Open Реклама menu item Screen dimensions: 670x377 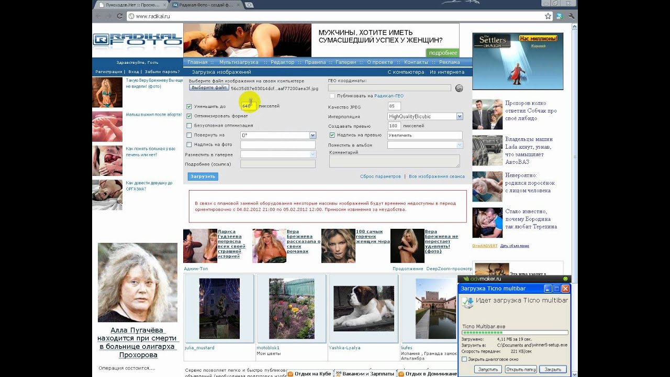pos(449,62)
